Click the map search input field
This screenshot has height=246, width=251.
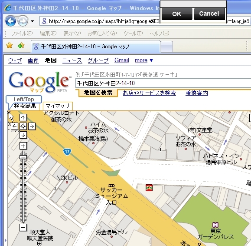[163, 83]
